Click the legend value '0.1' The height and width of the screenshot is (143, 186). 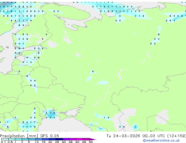coord(3,142)
